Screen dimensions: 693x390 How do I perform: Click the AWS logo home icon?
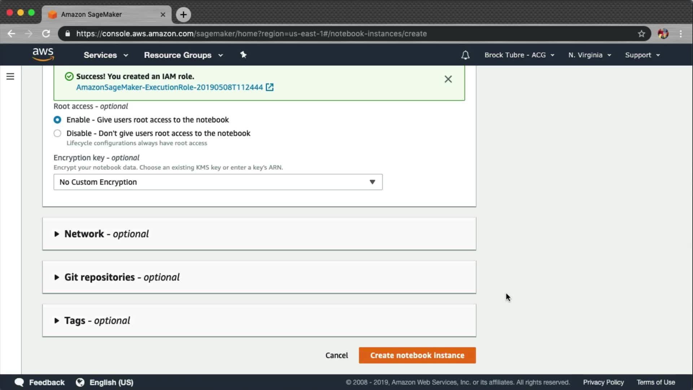tap(43, 55)
